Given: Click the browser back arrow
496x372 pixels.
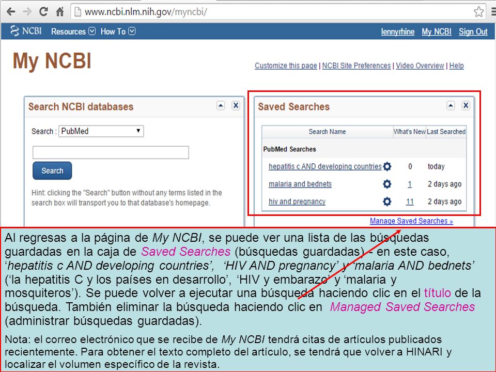Looking at the screenshot, I should pyautogui.click(x=11, y=12).
